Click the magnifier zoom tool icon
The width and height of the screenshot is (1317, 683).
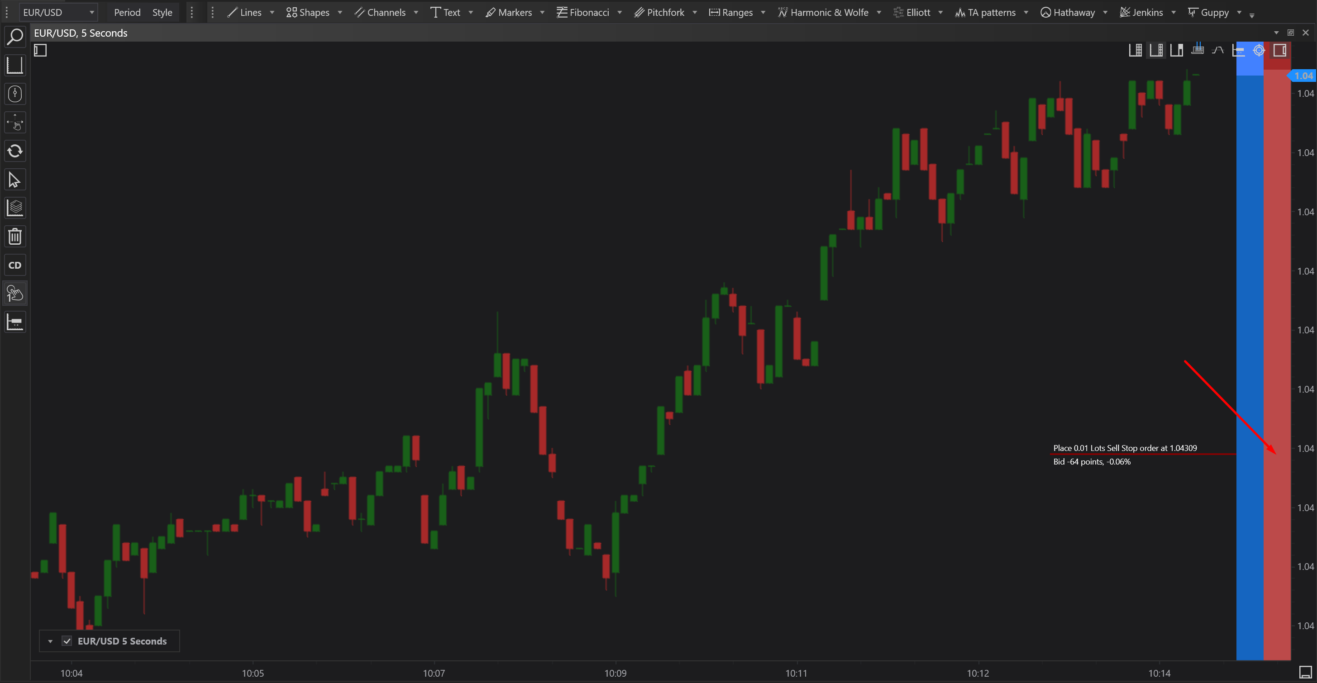tap(15, 37)
